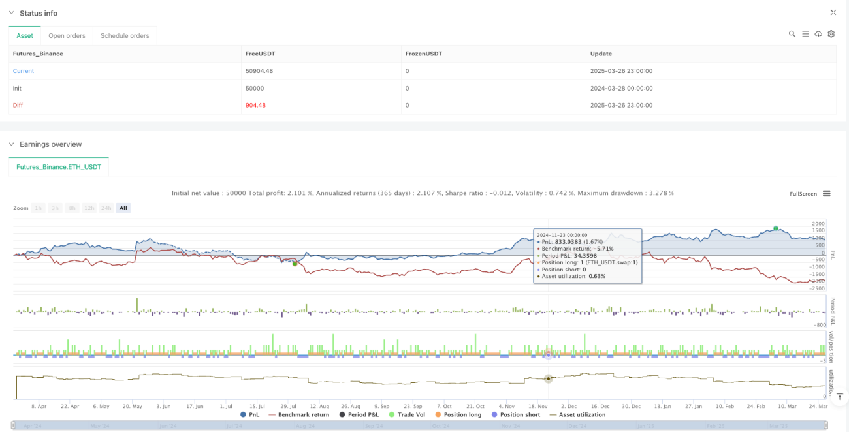Open the table settings gear icon
The width and height of the screenshot is (849, 432).
[831, 34]
